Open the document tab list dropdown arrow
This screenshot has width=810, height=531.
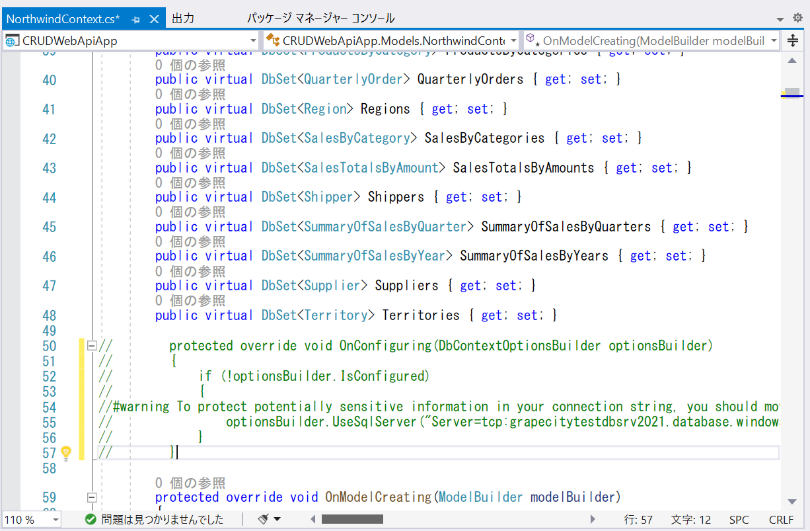[x=780, y=19]
